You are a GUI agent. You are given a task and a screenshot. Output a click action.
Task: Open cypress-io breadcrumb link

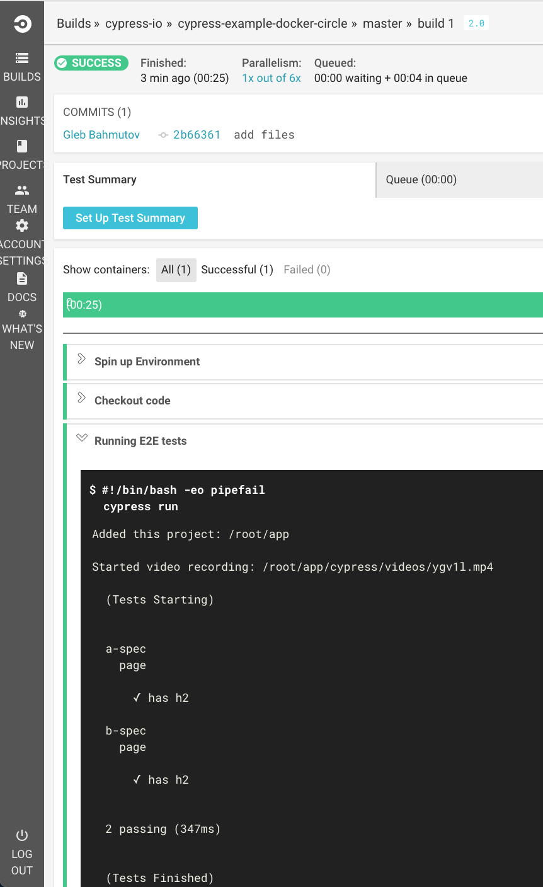tap(134, 23)
